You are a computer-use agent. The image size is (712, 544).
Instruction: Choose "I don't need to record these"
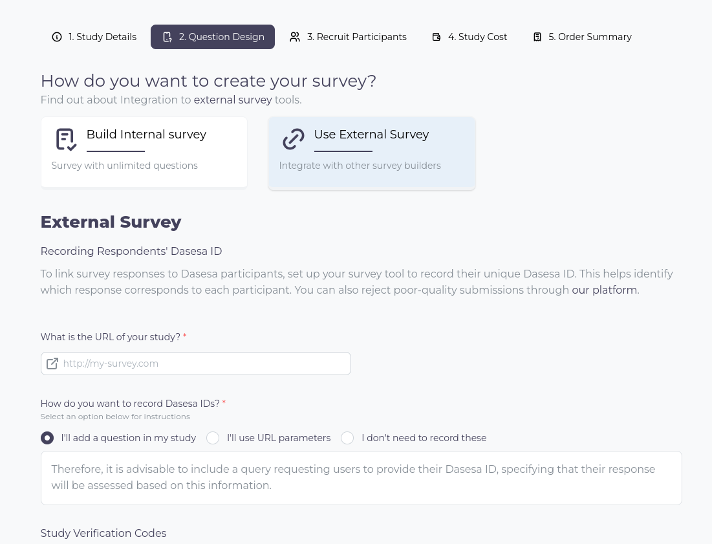click(347, 438)
